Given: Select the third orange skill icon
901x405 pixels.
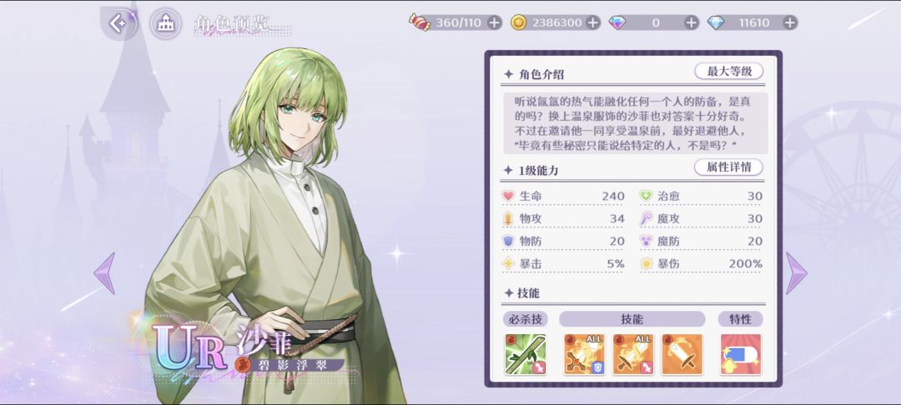Looking at the screenshot, I should point(682,354).
